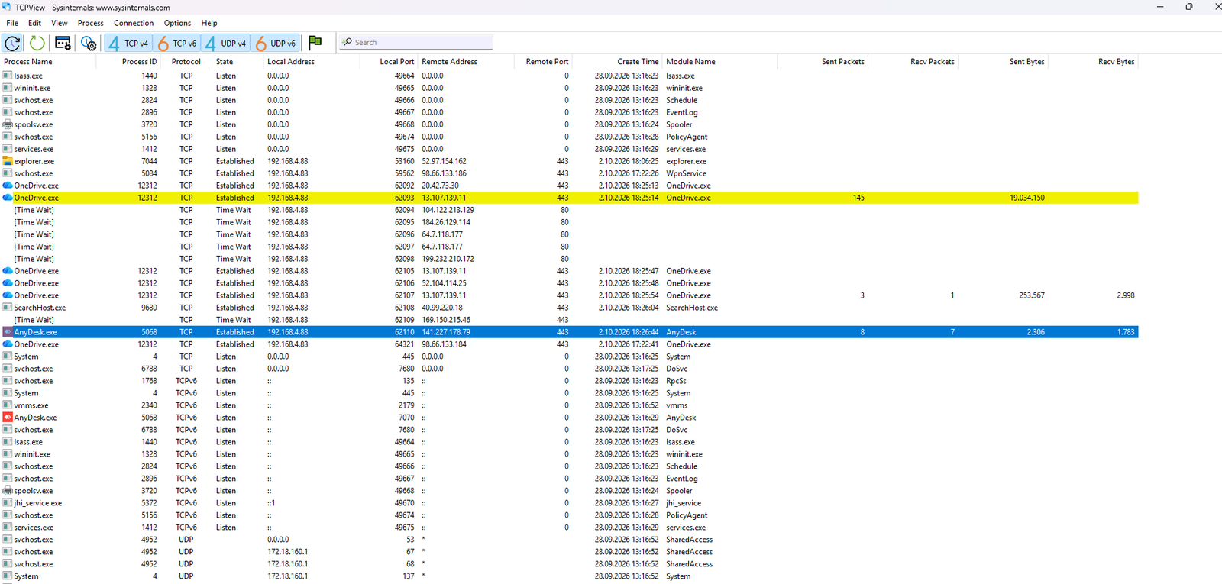Click sent bytes value 19.034.150

pos(1027,198)
